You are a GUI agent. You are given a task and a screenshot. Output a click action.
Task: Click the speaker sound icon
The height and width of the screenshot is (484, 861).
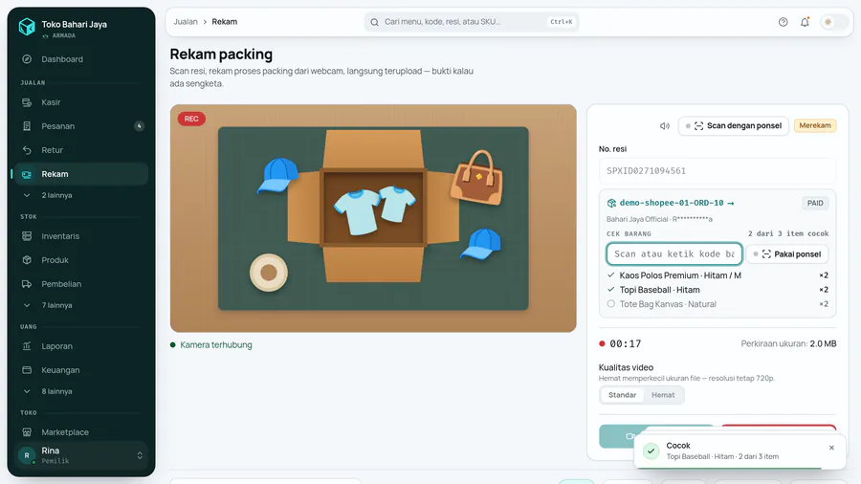[x=665, y=125]
